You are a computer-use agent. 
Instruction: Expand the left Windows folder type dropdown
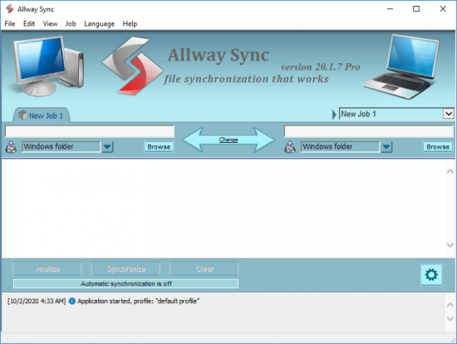(107, 146)
